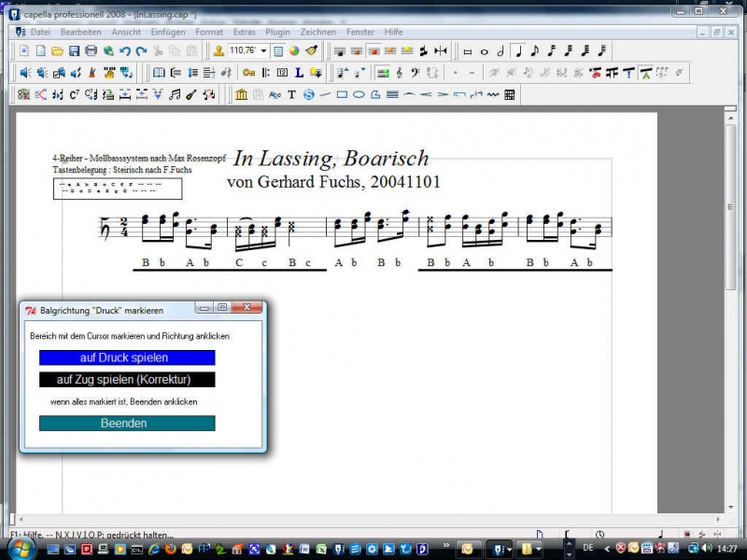
Task: Open the zoom percentage dropdown
Action: pos(263,50)
